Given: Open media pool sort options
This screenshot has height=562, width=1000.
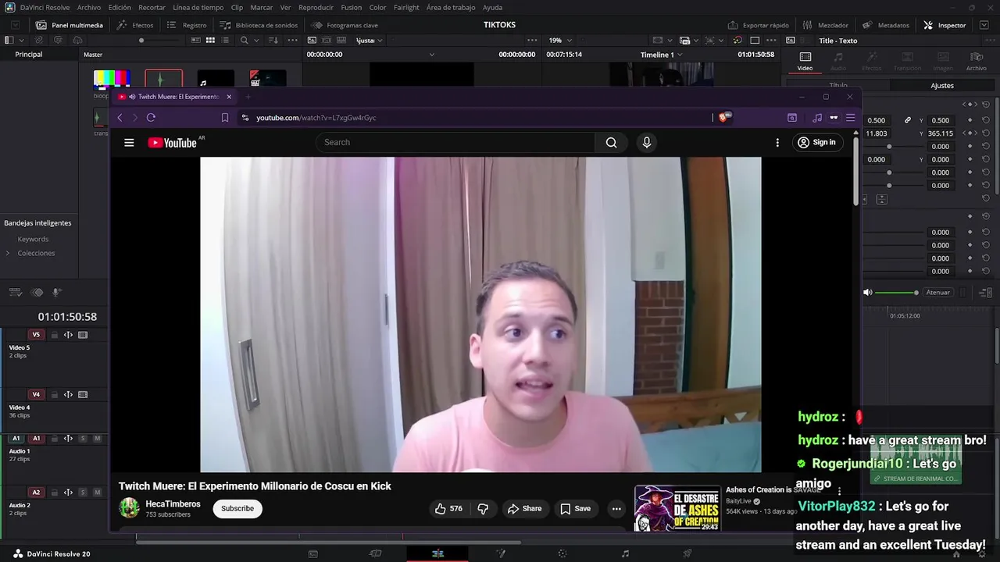Looking at the screenshot, I should [x=273, y=40].
